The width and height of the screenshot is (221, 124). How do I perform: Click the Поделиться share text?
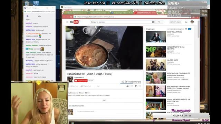tap(87, 86)
